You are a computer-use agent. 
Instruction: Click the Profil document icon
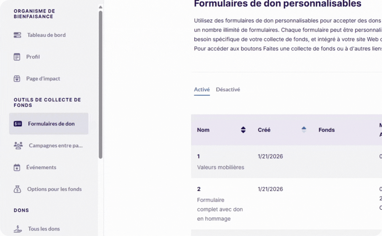click(17, 57)
